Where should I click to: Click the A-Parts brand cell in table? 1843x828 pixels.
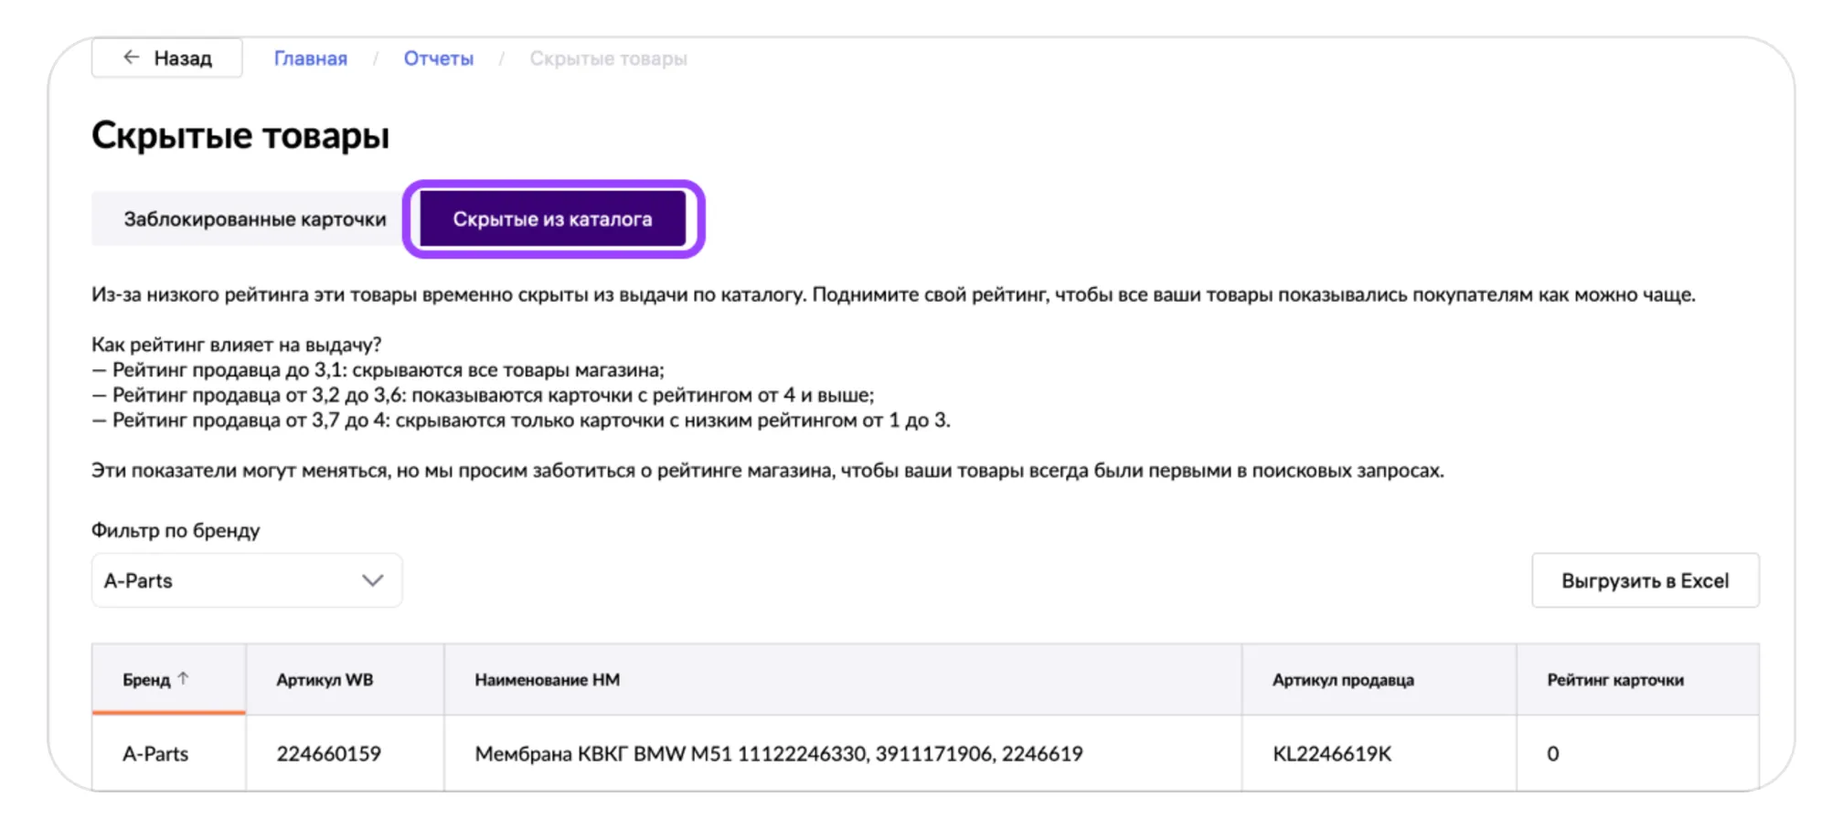155,754
